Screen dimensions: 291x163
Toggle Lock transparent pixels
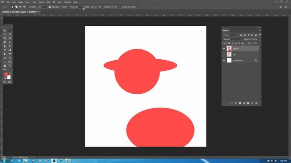pyautogui.click(x=229, y=43)
